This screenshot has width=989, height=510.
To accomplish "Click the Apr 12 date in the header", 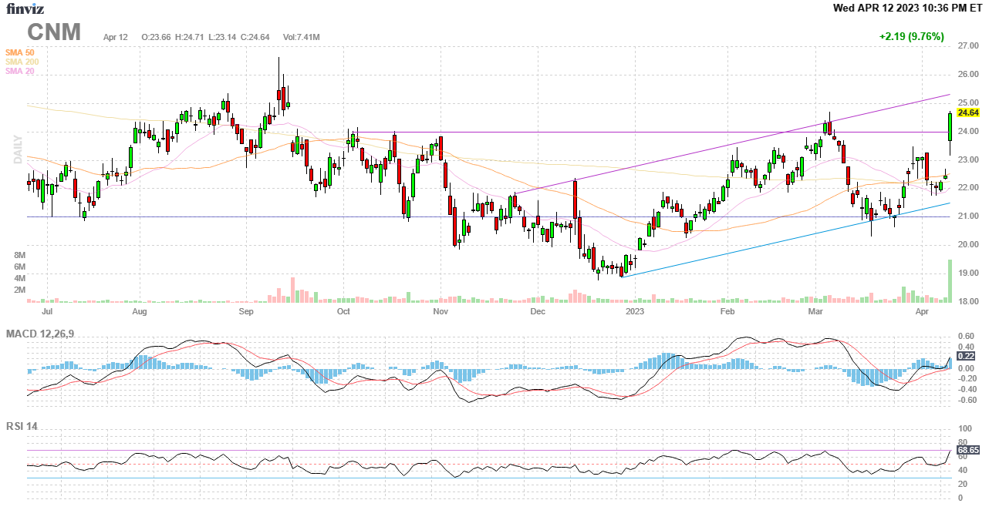I will point(115,37).
